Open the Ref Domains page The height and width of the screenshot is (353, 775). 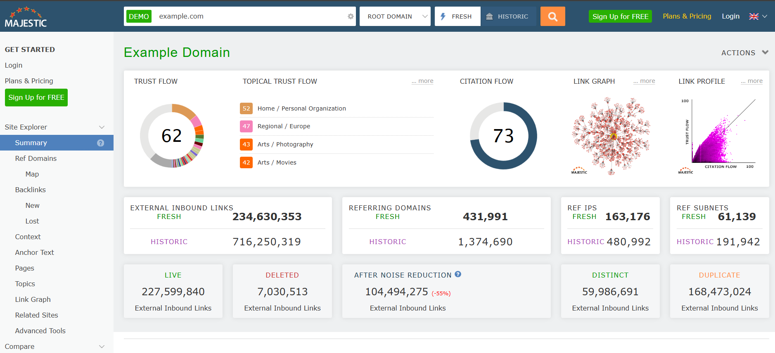[36, 158]
